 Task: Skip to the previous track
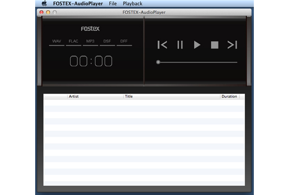[x=162, y=45]
